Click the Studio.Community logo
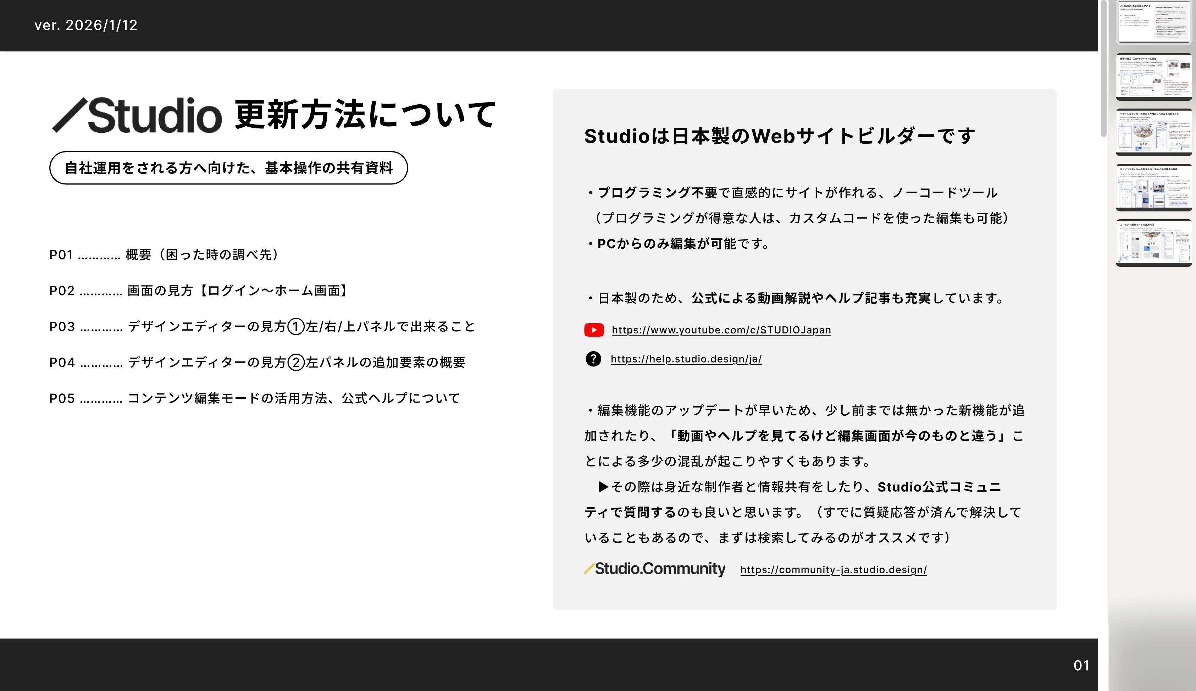1196x691 pixels. 655,569
